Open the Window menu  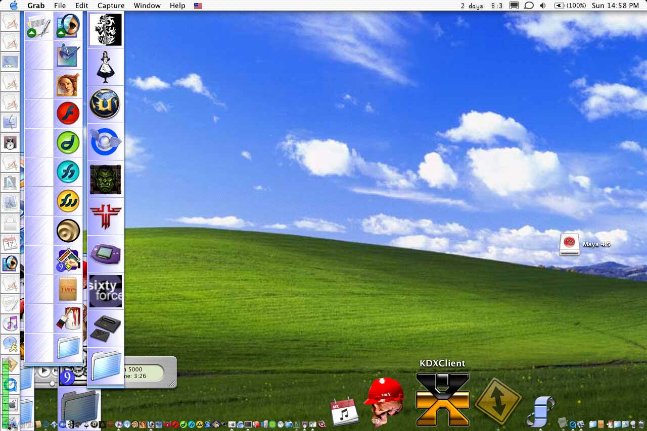[x=147, y=6]
